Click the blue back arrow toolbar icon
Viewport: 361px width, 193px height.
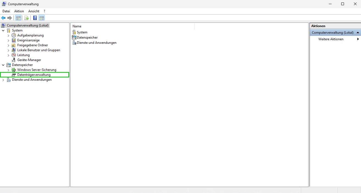[3, 18]
